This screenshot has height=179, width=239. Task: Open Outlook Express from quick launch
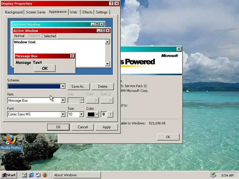coord(38,175)
